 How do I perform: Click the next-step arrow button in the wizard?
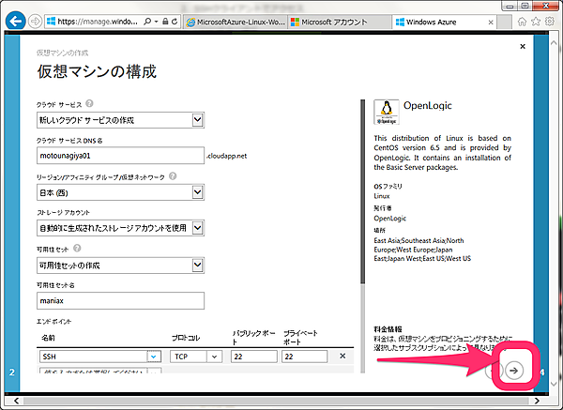pyautogui.click(x=513, y=370)
